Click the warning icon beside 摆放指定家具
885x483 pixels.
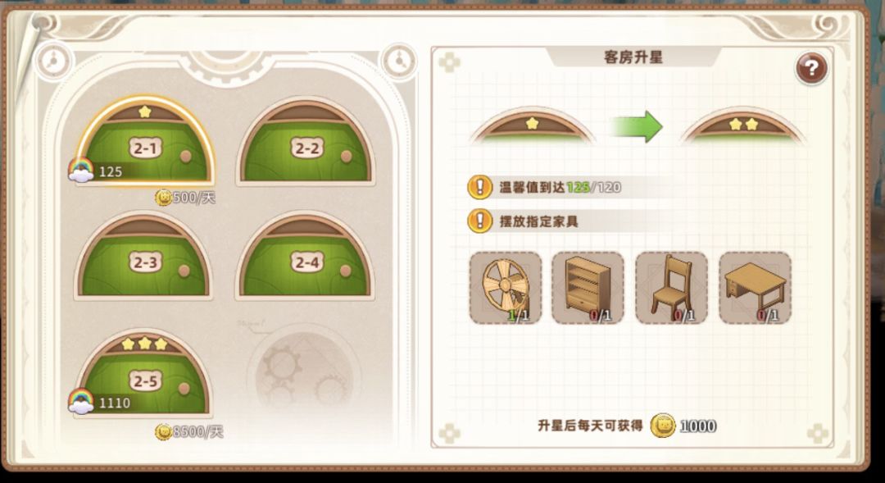pos(480,221)
